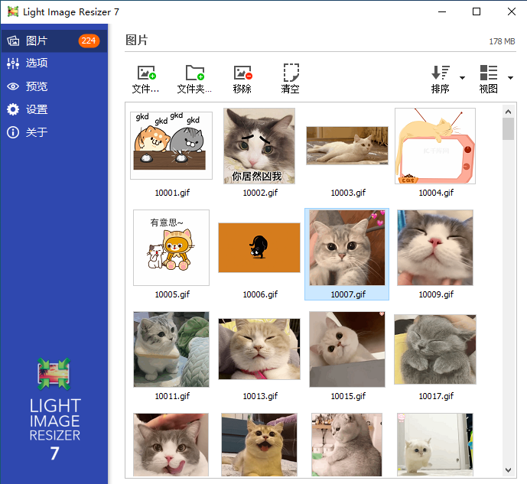Image resolution: width=527 pixels, height=484 pixels.
Task: Select thumbnail 10015.gif white kitten
Action: tap(347, 349)
